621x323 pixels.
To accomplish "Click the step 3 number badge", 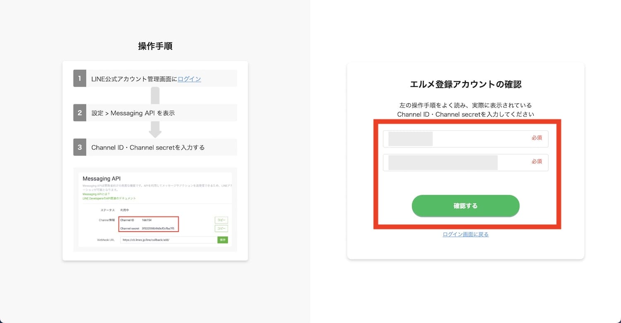I will pyautogui.click(x=79, y=147).
